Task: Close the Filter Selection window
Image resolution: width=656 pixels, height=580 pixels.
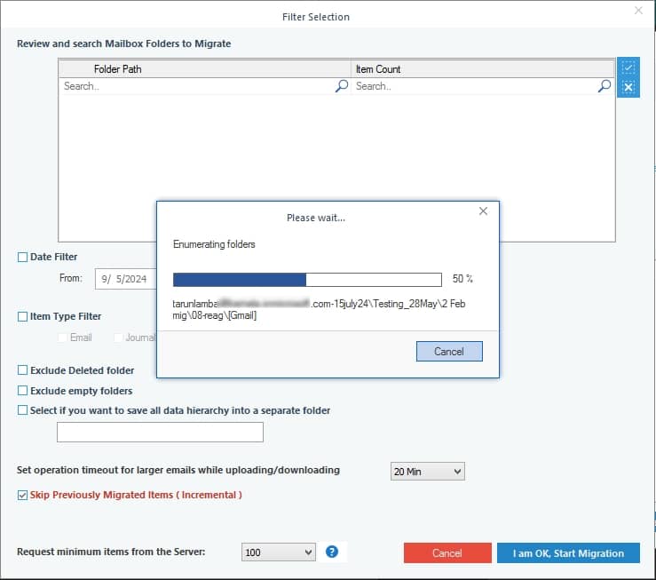Action: pos(638,11)
